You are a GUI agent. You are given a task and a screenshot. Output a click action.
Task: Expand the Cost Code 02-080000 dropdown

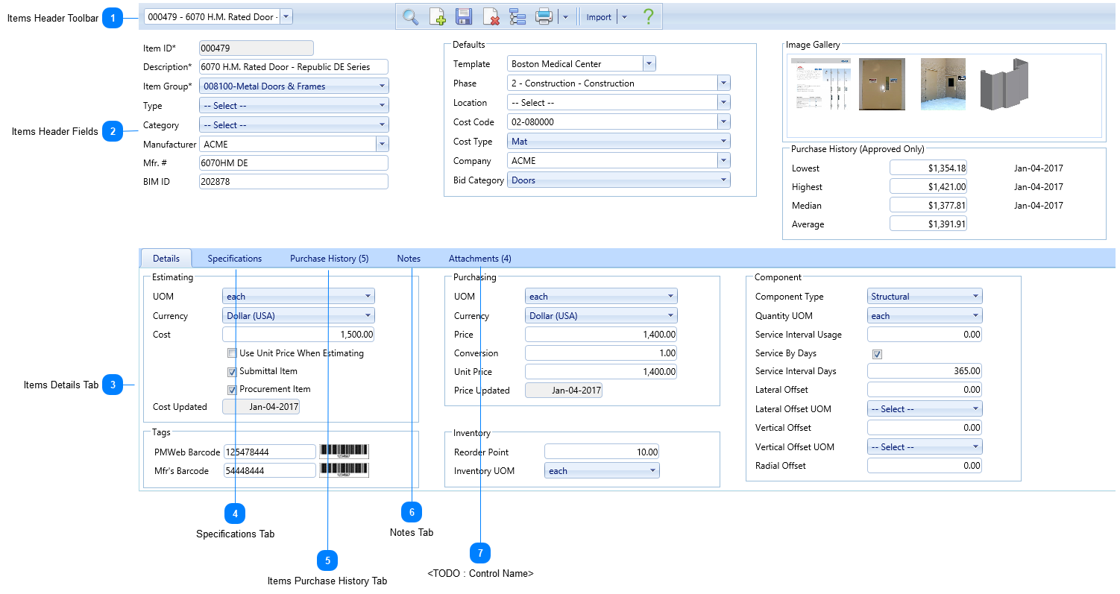click(x=723, y=121)
